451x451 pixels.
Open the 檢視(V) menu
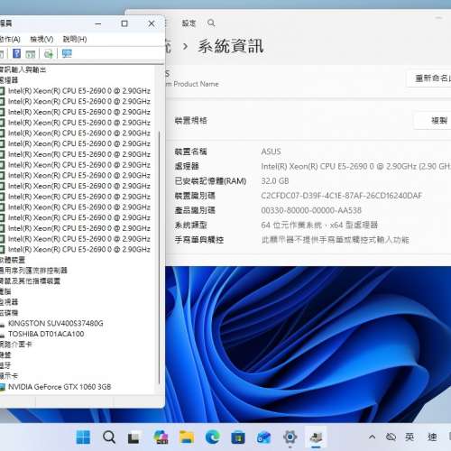[41, 40]
